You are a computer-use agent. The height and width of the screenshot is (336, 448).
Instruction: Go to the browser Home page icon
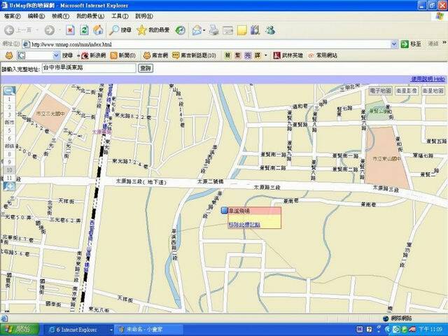pos(98,30)
